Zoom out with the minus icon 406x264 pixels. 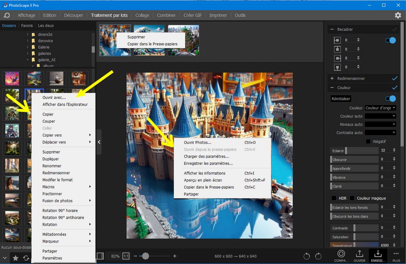coord(135,256)
